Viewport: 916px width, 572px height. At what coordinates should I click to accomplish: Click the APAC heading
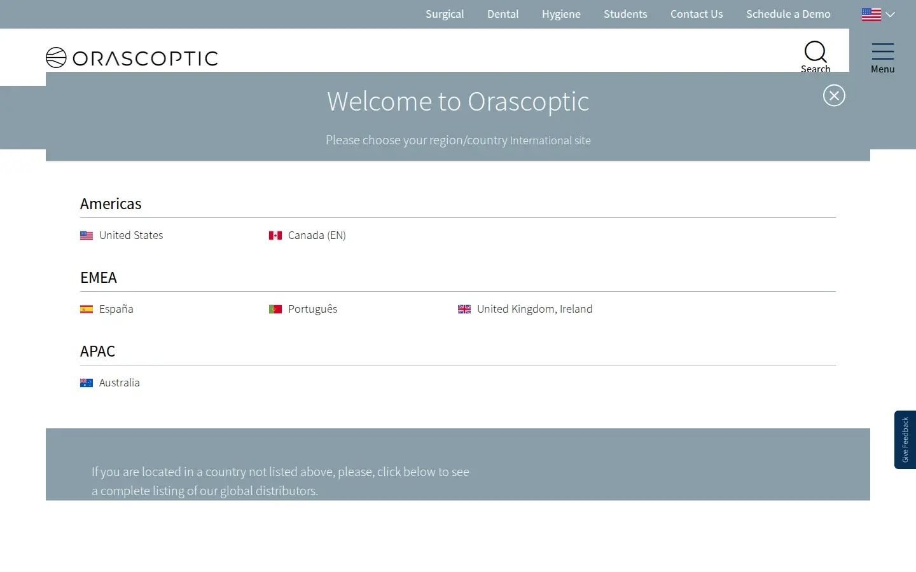tap(97, 351)
